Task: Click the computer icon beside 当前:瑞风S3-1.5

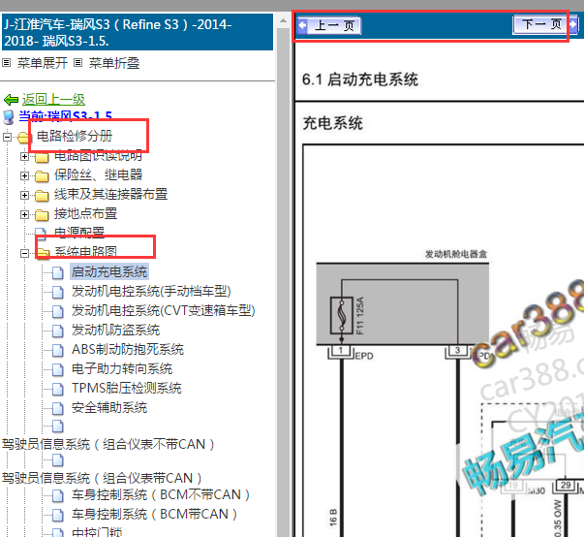Action: (9, 117)
